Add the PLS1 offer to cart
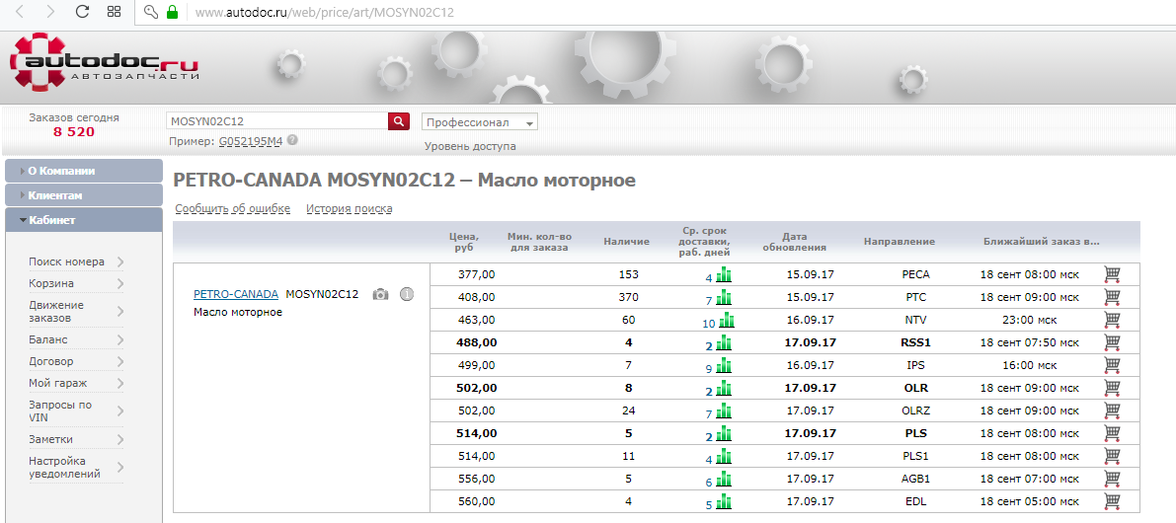This screenshot has height=523, width=1176. [1112, 456]
